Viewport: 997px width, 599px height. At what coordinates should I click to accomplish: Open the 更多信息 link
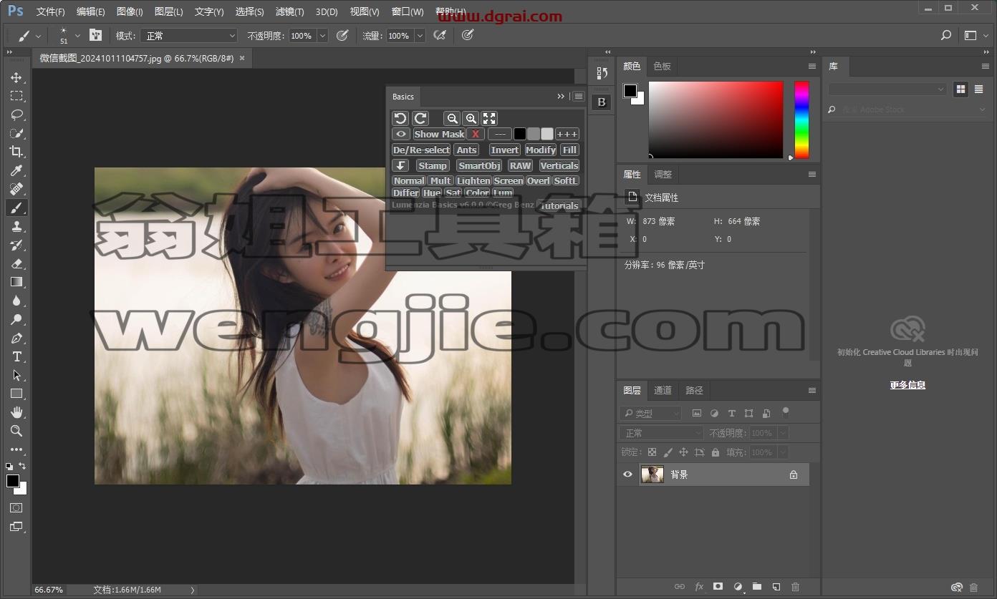tap(907, 385)
